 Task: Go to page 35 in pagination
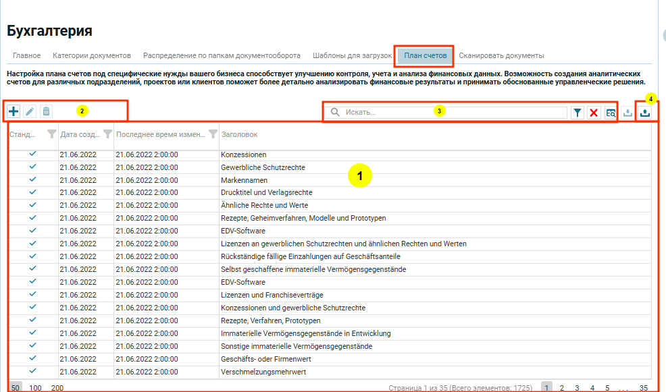(x=644, y=388)
